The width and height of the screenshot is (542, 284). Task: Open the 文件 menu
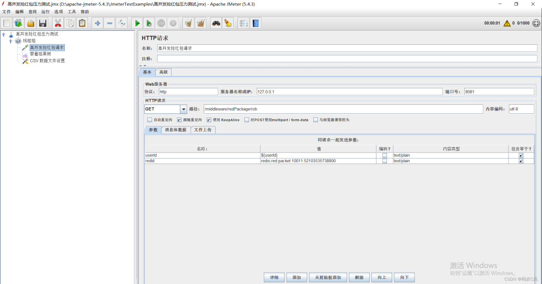(x=6, y=12)
